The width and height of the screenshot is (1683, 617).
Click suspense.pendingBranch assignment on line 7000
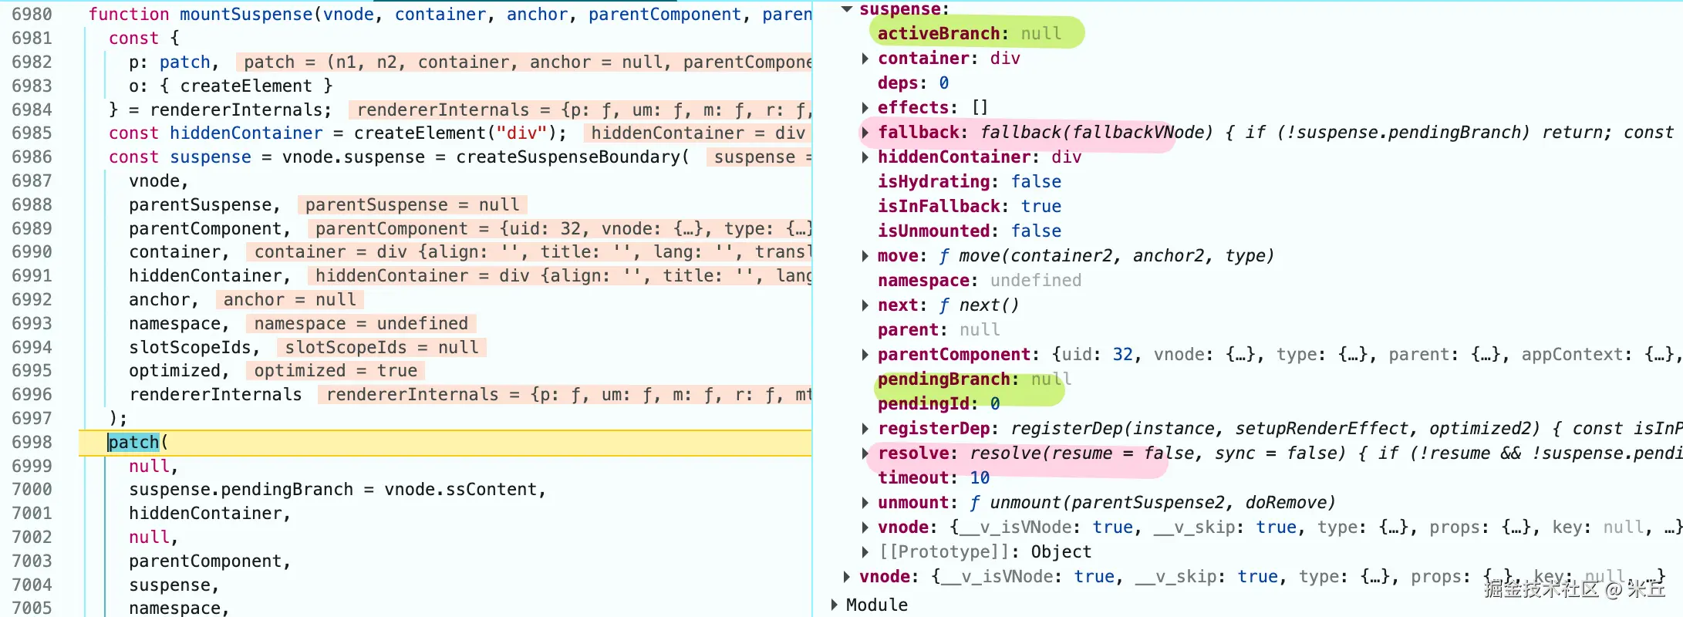point(336,489)
